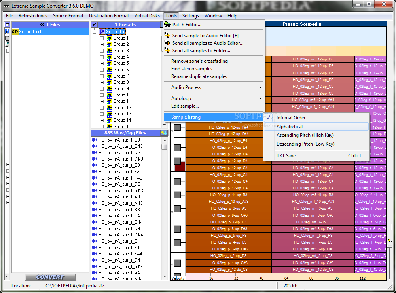
Task: Click the Sfz file icon of Softpedia.sfz
Action: click(x=15, y=32)
